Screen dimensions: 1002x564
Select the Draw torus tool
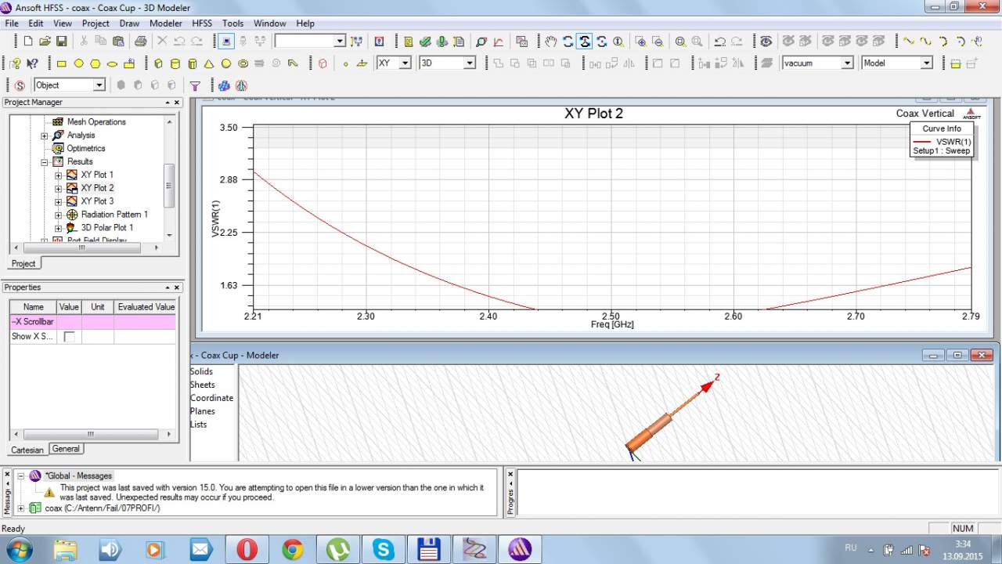(x=243, y=63)
